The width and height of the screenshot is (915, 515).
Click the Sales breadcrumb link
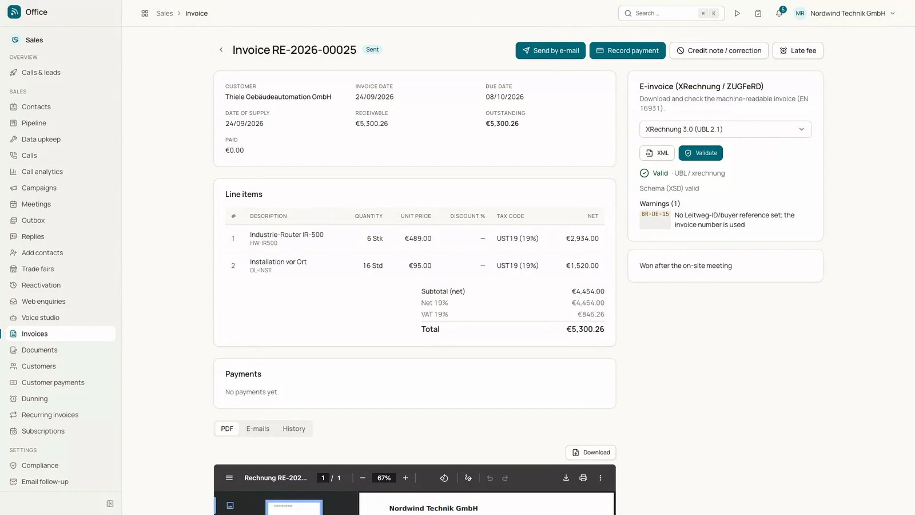point(164,13)
